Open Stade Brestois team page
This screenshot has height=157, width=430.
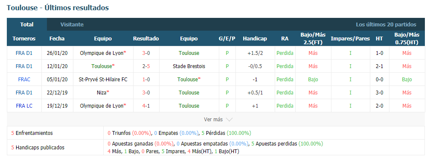(189, 66)
